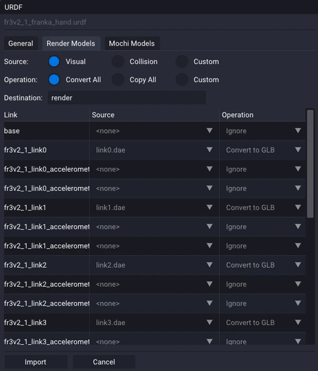The width and height of the screenshot is (318, 371).
Task: Select the fr3v2_1_link1 link name
Action: 25,208
